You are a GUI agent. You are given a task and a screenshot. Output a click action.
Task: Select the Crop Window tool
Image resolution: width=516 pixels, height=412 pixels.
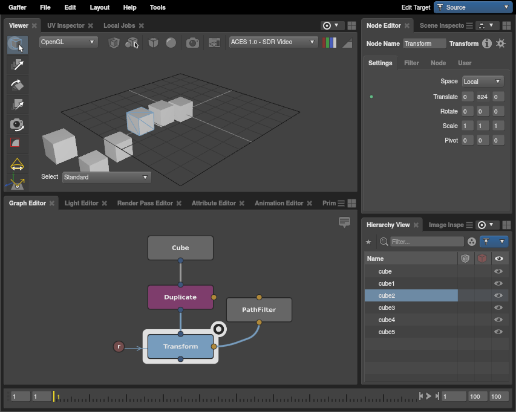tap(17, 144)
